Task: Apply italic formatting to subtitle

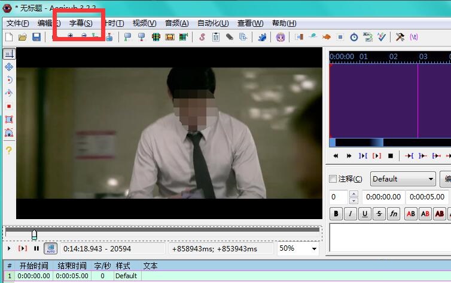Action: tap(350, 214)
